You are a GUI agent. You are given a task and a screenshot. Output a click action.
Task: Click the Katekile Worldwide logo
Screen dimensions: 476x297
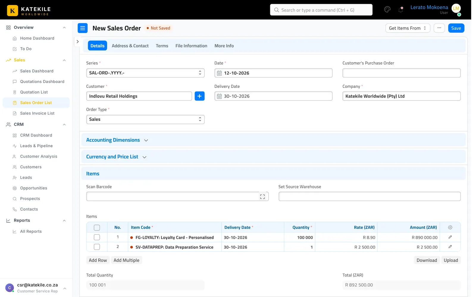coord(29,10)
